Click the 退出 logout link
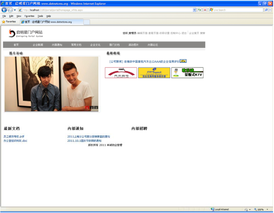274x213 pixels. 184,33
